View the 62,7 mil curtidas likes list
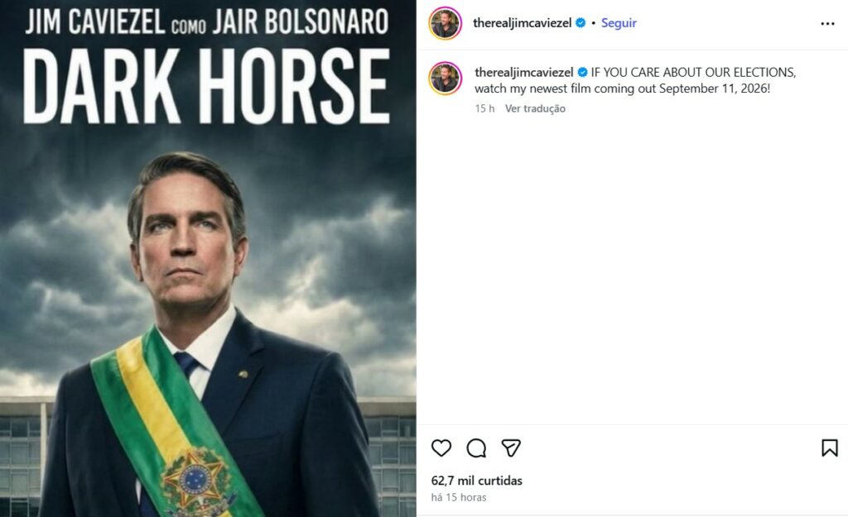This screenshot has width=848, height=517. [x=477, y=481]
